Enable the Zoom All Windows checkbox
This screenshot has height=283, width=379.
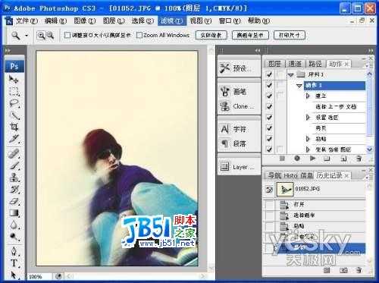139,35
